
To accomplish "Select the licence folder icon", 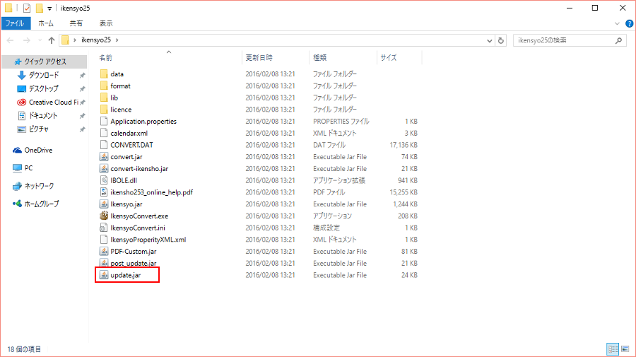I will (104, 109).
